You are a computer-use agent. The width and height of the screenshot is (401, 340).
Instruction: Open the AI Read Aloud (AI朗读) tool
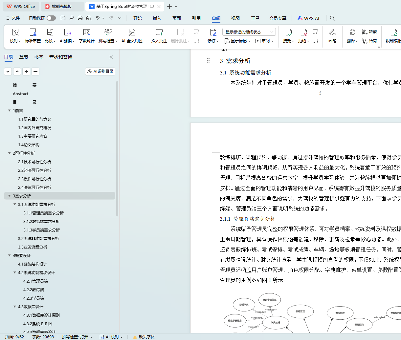(x=67, y=32)
